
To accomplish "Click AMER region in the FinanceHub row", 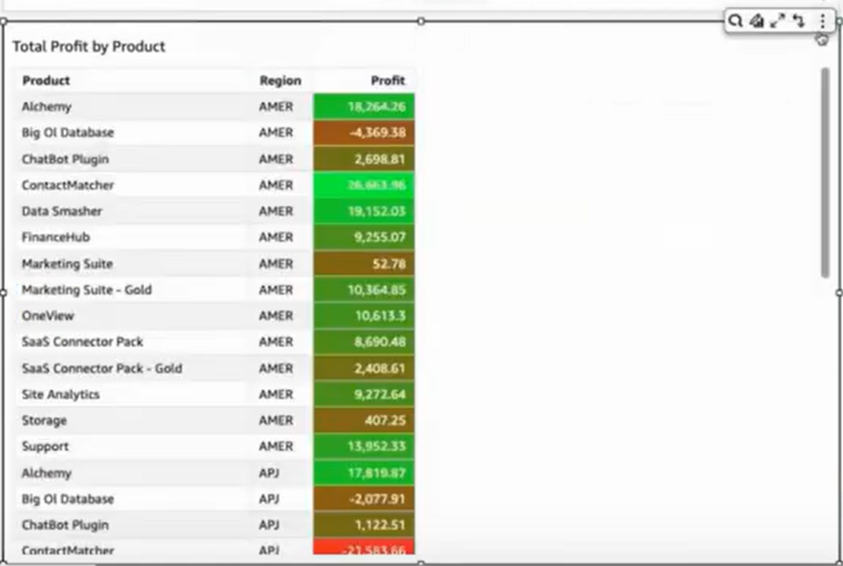I will (275, 237).
